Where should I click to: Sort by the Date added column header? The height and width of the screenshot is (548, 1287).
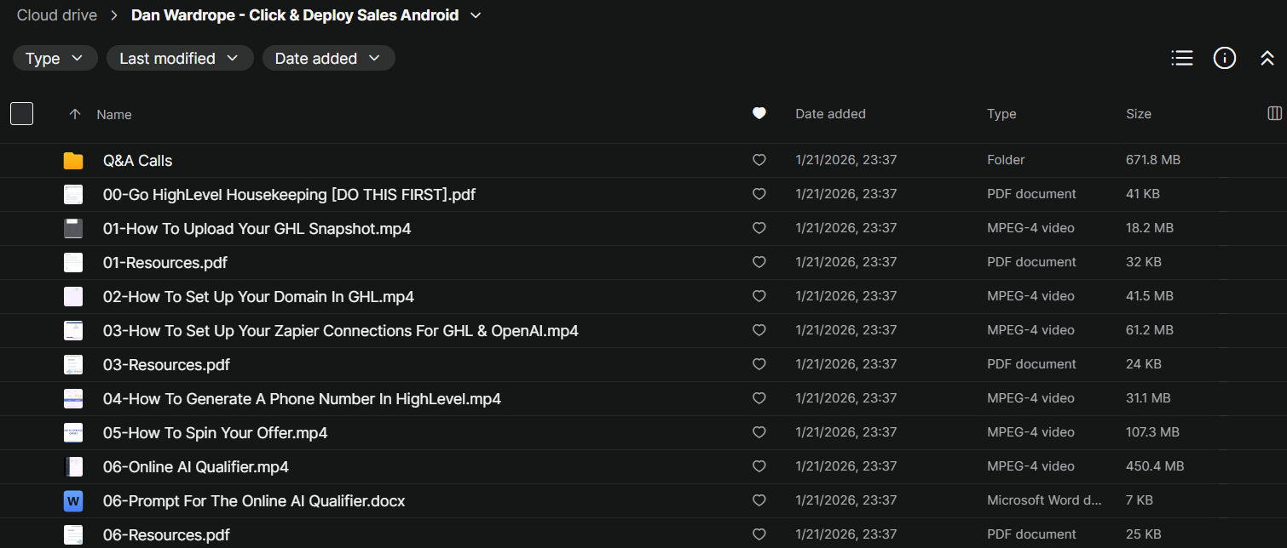(830, 114)
